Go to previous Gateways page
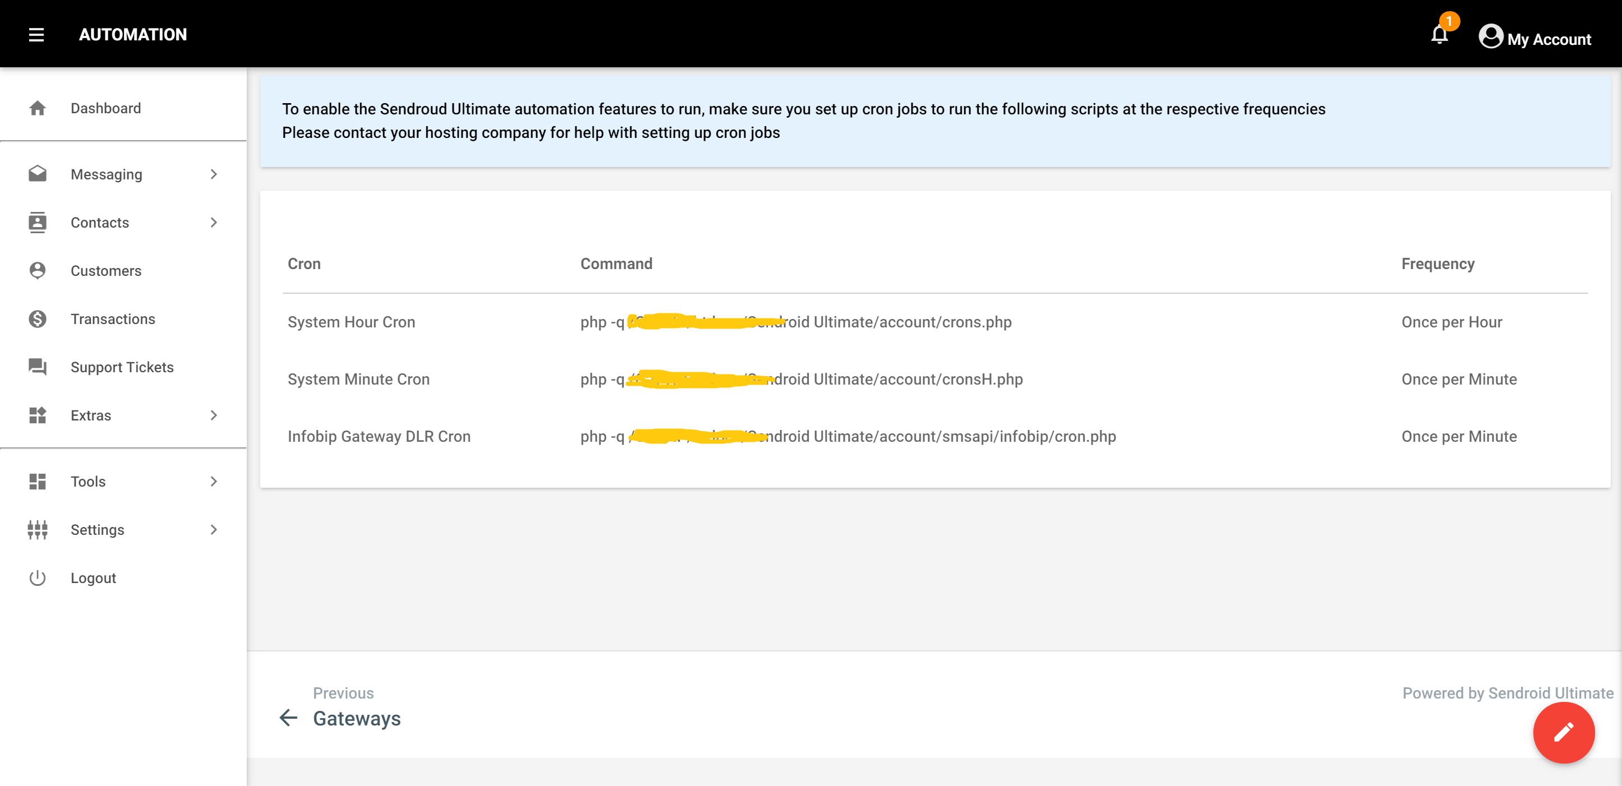Screen dimensions: 1622x786 click(356, 718)
